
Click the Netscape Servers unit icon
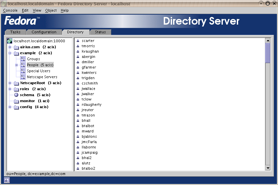(x=23, y=77)
